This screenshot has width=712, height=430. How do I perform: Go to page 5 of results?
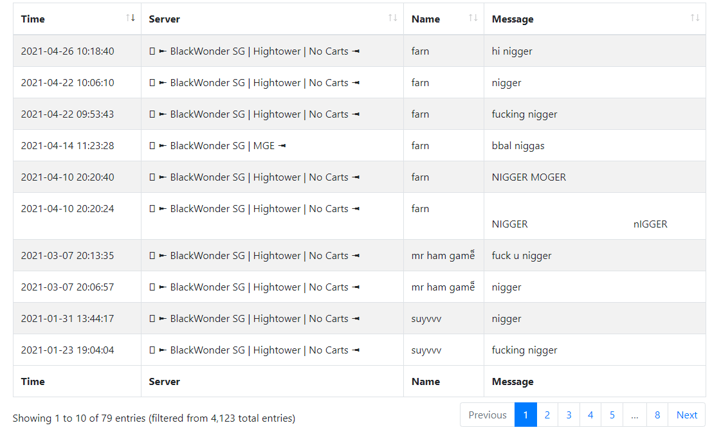[x=612, y=415]
